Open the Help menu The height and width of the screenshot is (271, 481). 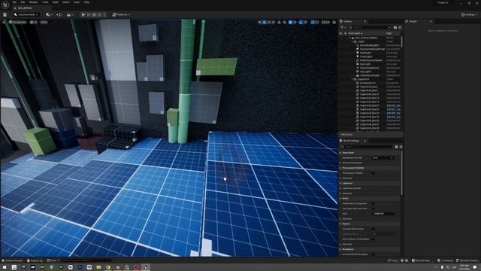click(x=86, y=2)
